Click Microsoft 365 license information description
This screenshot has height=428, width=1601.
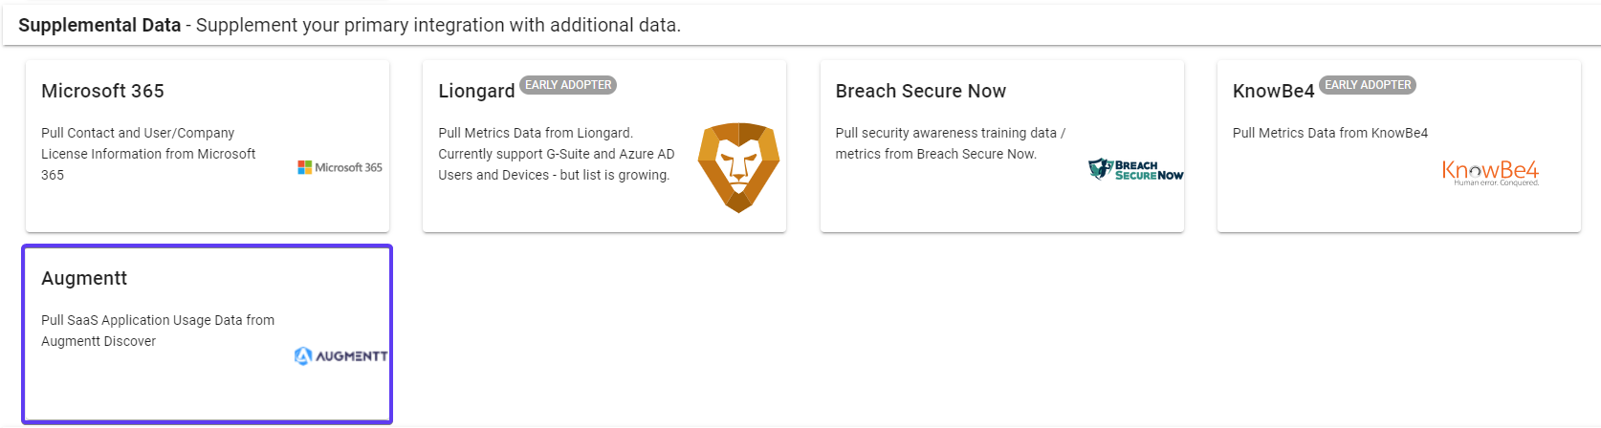click(148, 154)
